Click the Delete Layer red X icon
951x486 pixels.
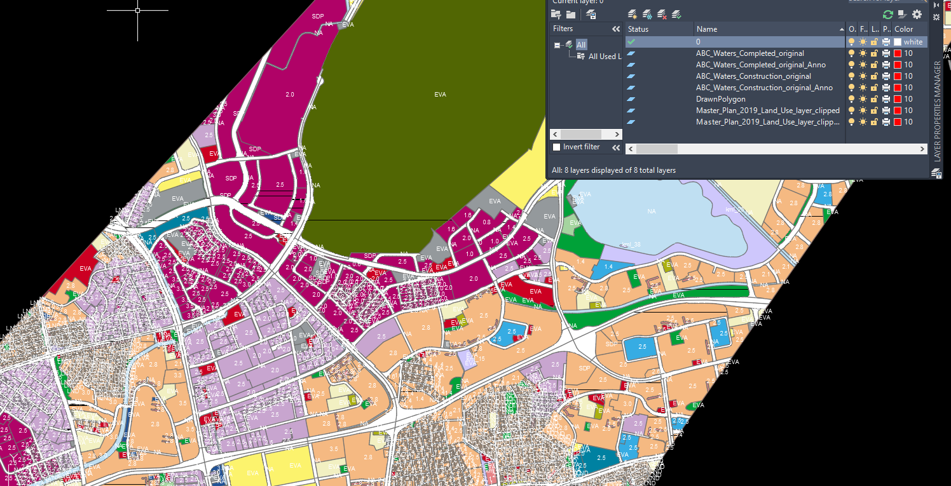pos(662,14)
